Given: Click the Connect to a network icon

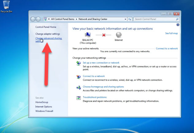Looking at the screenshot, I should click(x=78, y=77).
